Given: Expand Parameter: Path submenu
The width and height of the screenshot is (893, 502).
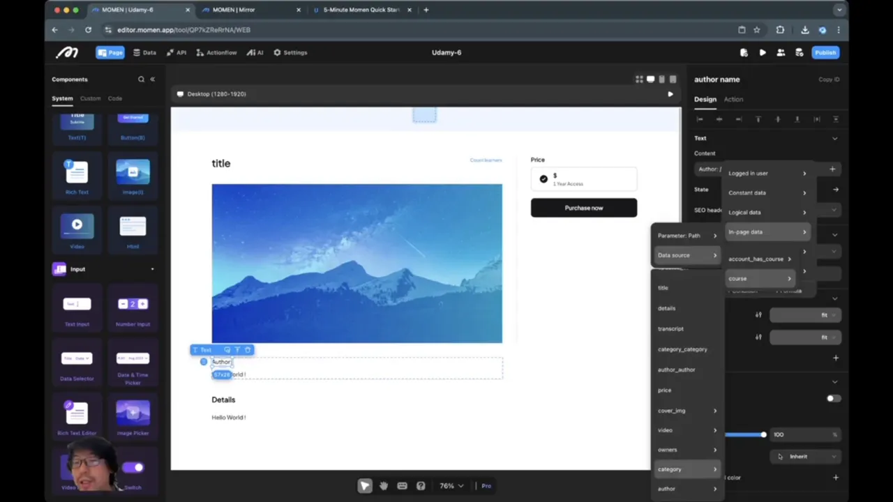Looking at the screenshot, I should point(687,236).
